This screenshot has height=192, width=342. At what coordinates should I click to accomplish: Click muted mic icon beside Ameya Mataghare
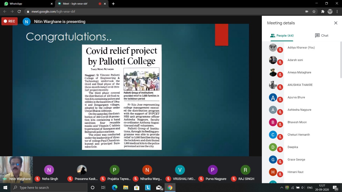pyautogui.click(x=280, y=75)
